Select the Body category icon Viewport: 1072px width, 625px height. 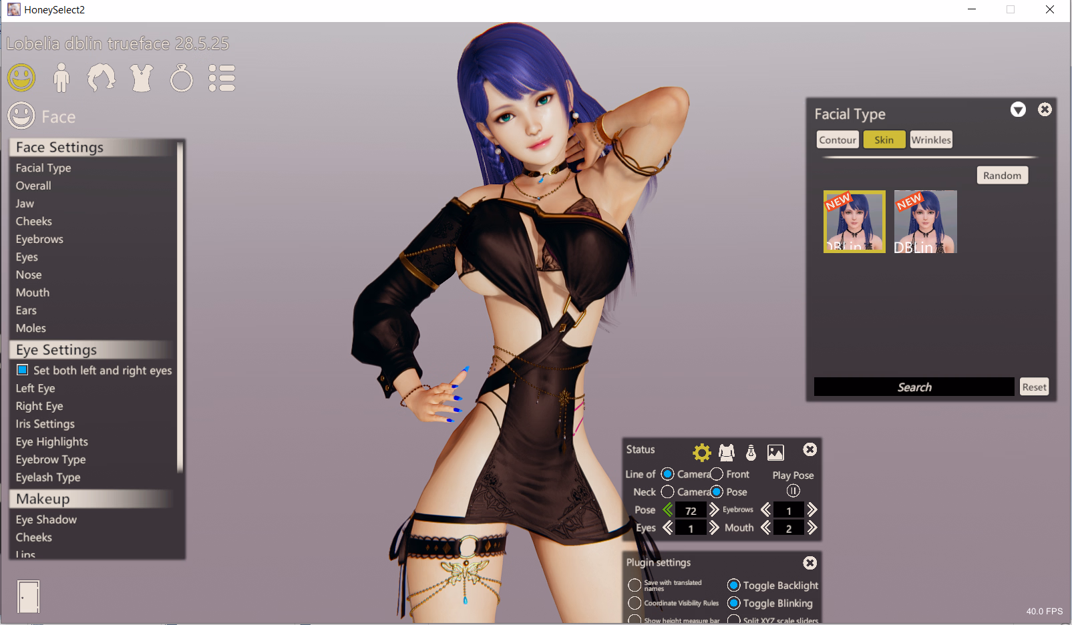pyautogui.click(x=61, y=78)
